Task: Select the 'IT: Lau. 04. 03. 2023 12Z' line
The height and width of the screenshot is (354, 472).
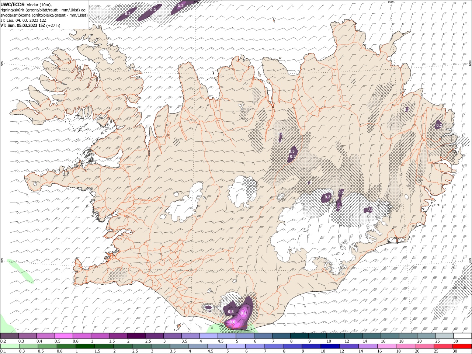Action: click(23, 20)
